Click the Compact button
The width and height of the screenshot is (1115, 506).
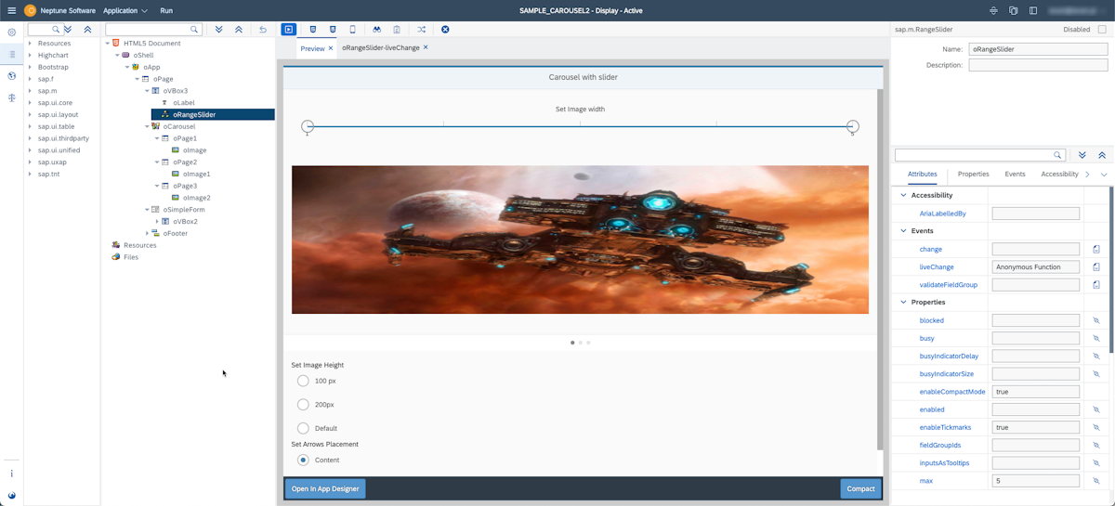860,488
